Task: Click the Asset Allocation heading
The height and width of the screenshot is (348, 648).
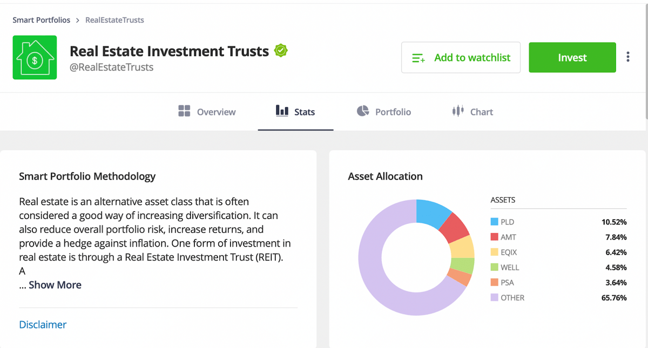Action: pyautogui.click(x=386, y=176)
